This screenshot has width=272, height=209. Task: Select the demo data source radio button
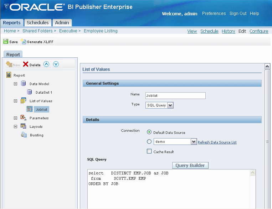pos(149,142)
